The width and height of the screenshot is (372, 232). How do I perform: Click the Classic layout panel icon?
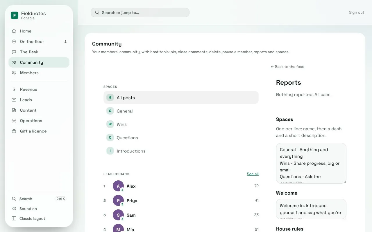pos(14,219)
